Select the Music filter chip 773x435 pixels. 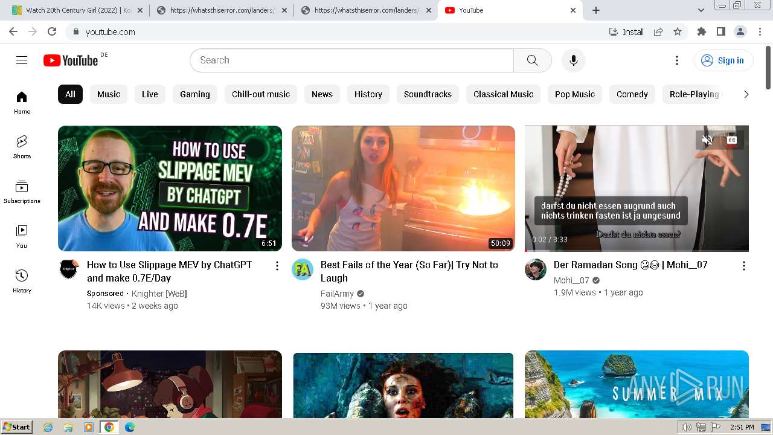click(x=109, y=94)
